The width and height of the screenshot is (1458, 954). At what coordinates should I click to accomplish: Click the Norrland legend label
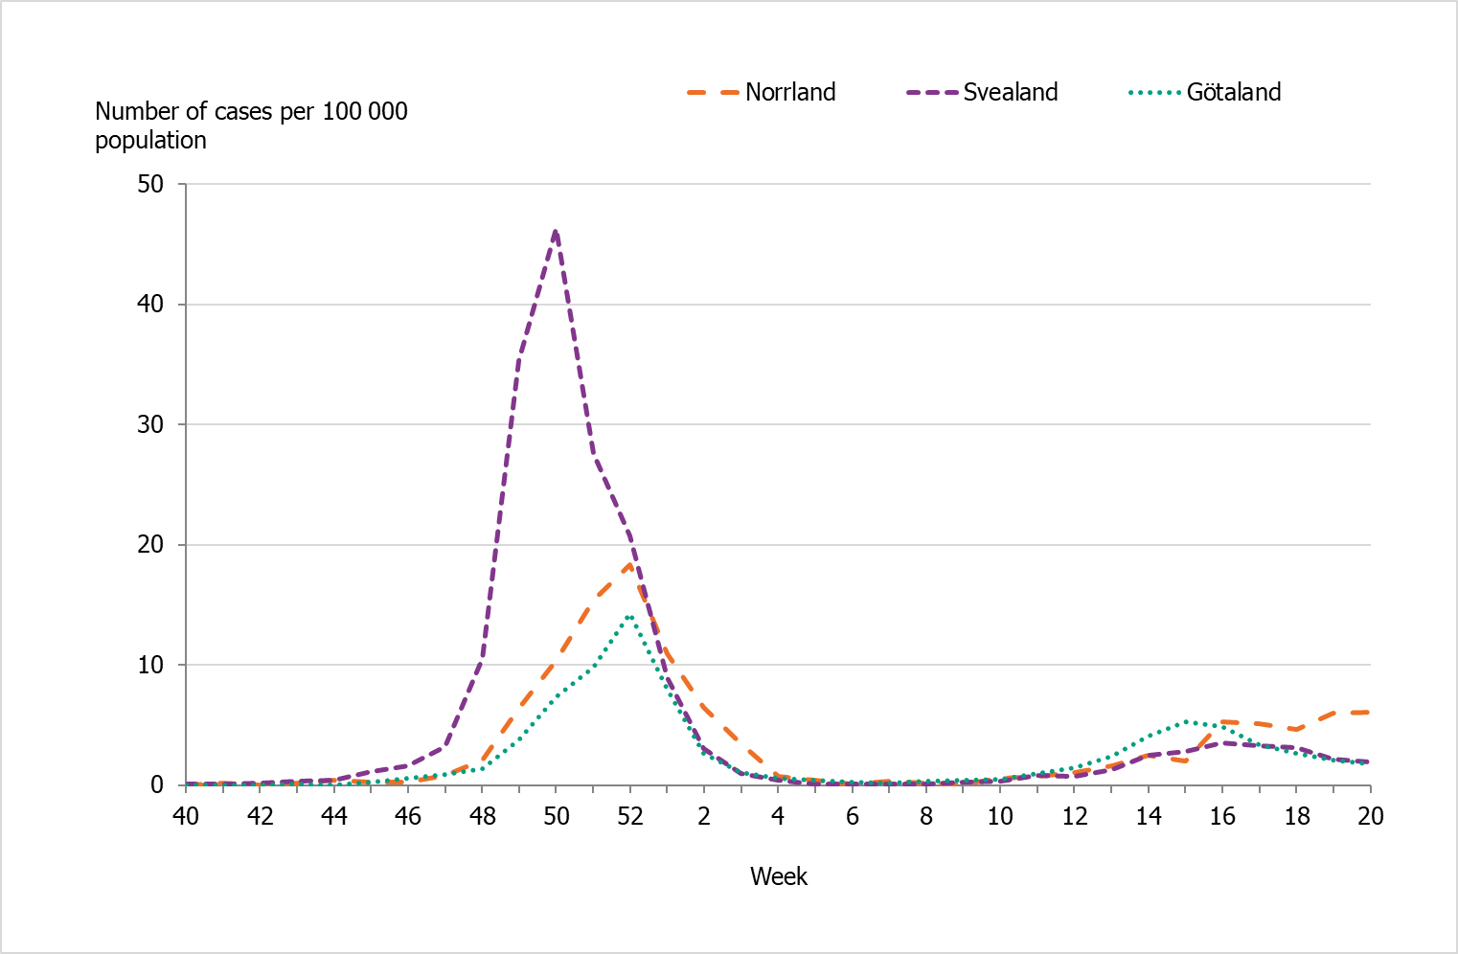tap(790, 92)
